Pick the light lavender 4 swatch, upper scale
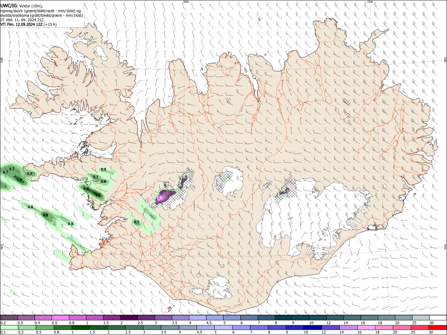Image resolution: width=447 pixels, height=335 pixels. click(x=198, y=318)
